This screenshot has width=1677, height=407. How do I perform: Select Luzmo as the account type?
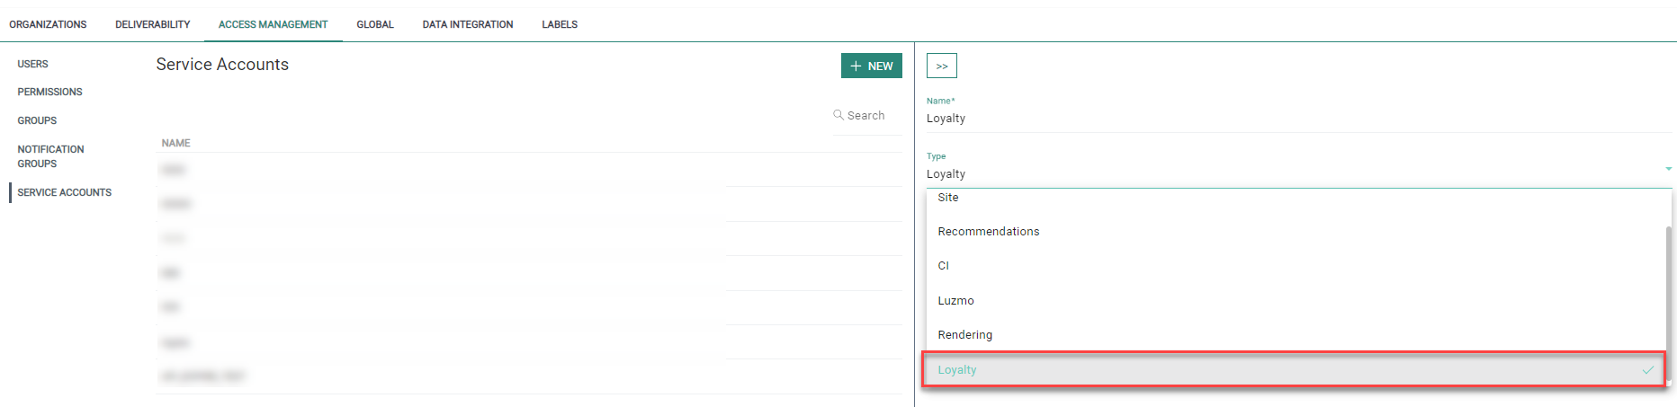(x=955, y=301)
